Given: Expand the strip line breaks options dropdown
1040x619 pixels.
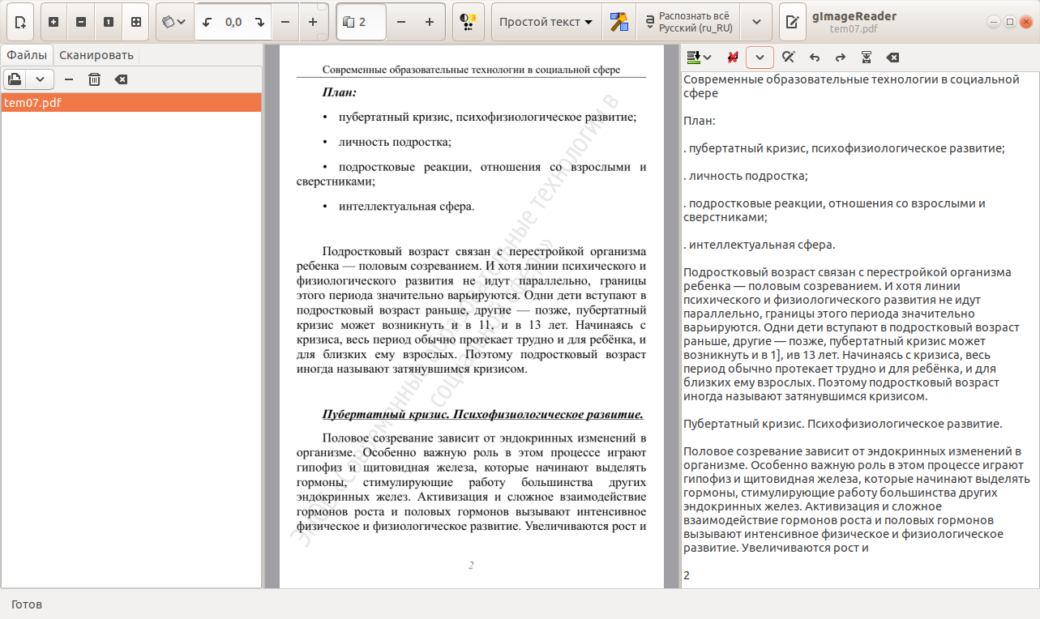Looking at the screenshot, I should point(760,58).
